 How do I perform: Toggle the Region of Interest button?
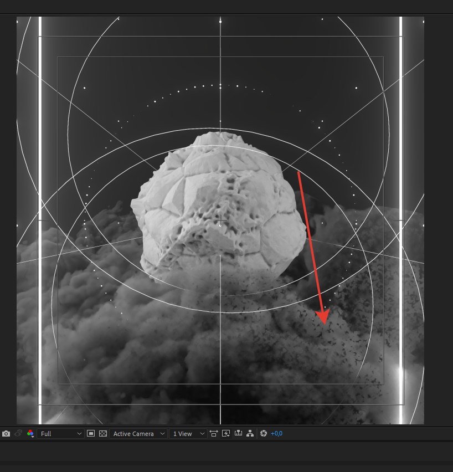91,433
